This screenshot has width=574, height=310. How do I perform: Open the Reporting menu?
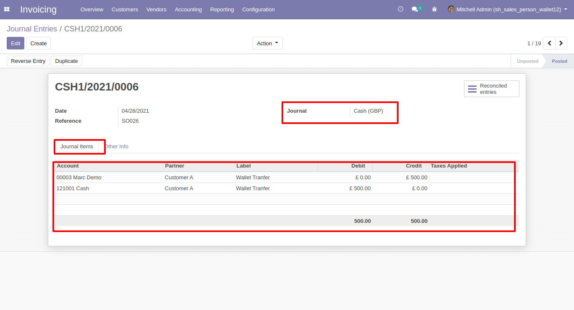[222, 9]
